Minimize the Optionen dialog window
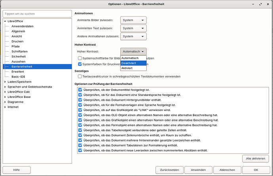273x176 pixels. (x=253, y=4)
